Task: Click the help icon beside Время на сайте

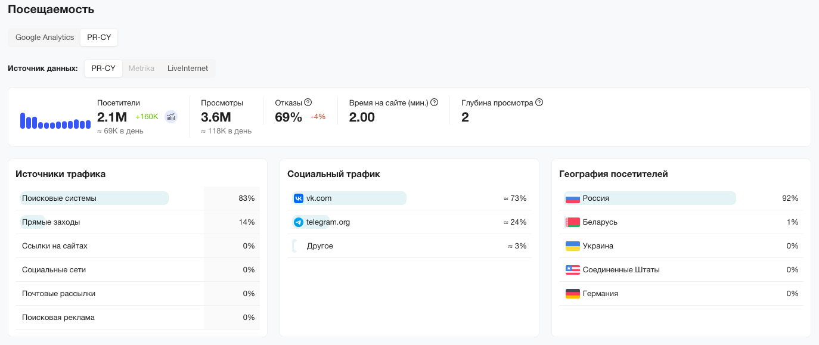Action: point(434,102)
